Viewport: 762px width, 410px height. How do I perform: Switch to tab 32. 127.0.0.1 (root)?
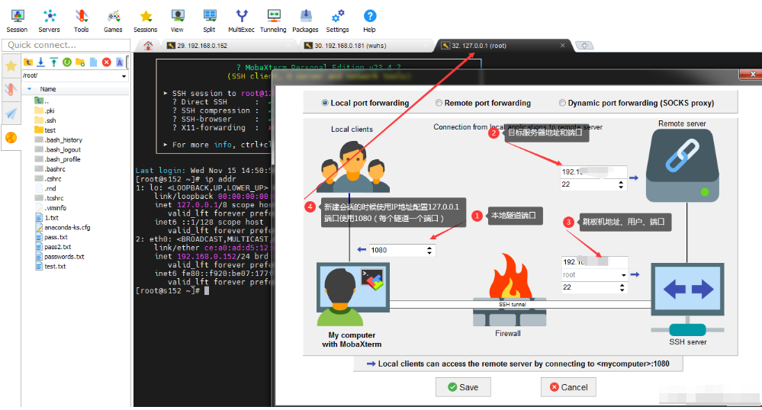coord(503,46)
